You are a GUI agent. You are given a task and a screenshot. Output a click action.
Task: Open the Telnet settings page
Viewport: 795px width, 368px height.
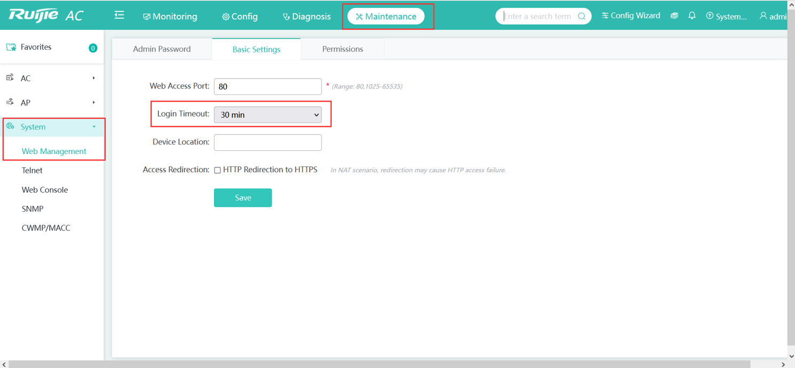tap(32, 171)
